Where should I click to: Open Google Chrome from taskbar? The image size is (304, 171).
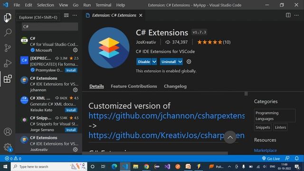pos(146,166)
